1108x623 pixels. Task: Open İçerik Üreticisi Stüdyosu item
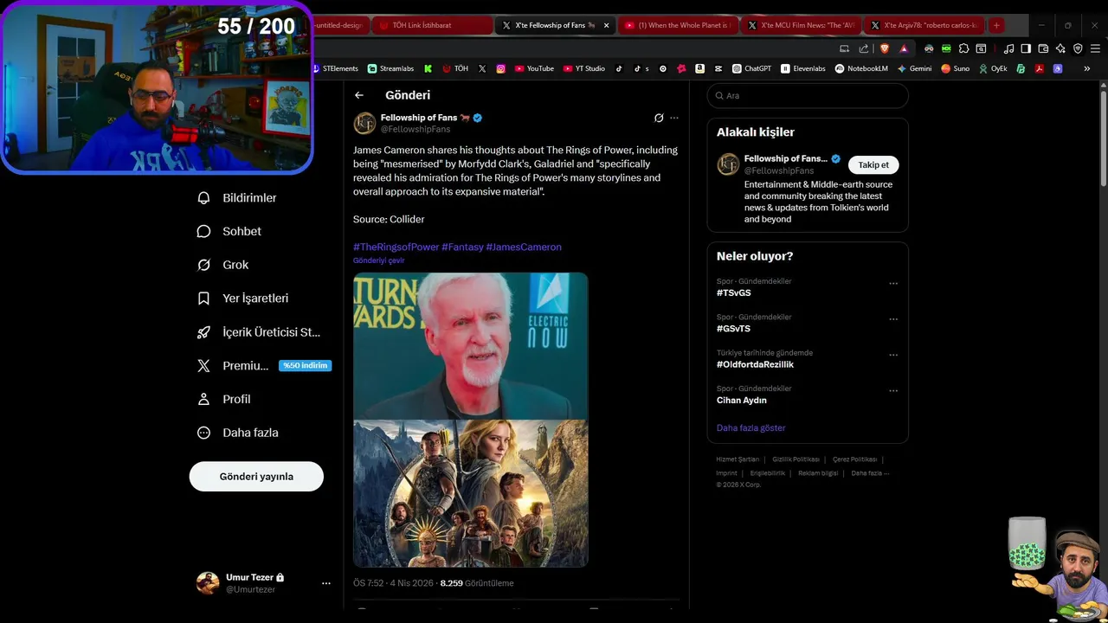click(x=260, y=332)
